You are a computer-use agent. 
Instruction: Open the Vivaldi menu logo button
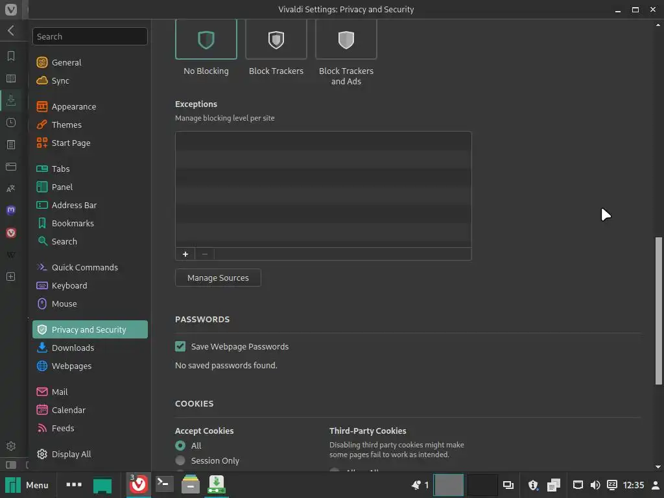point(10,9)
